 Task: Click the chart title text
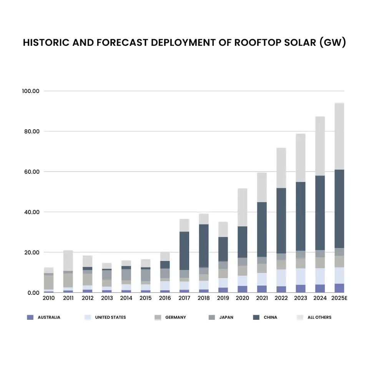point(184,43)
